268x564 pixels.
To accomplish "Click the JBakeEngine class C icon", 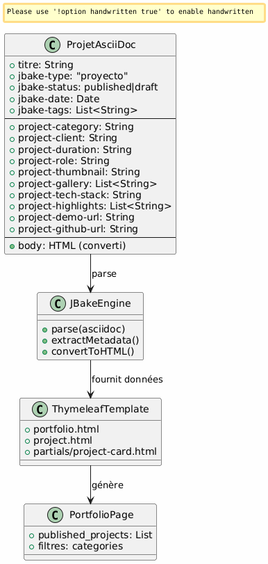I will pos(56,303).
